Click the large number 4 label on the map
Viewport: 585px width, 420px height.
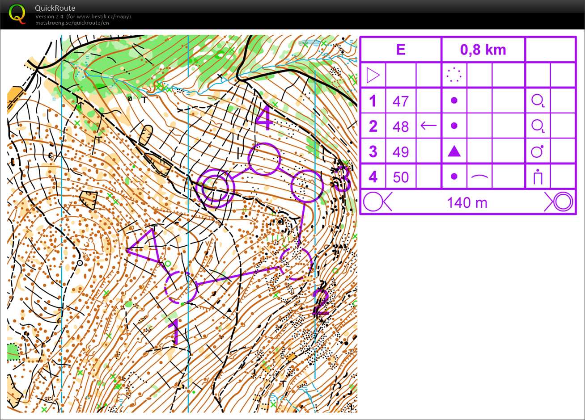[264, 119]
